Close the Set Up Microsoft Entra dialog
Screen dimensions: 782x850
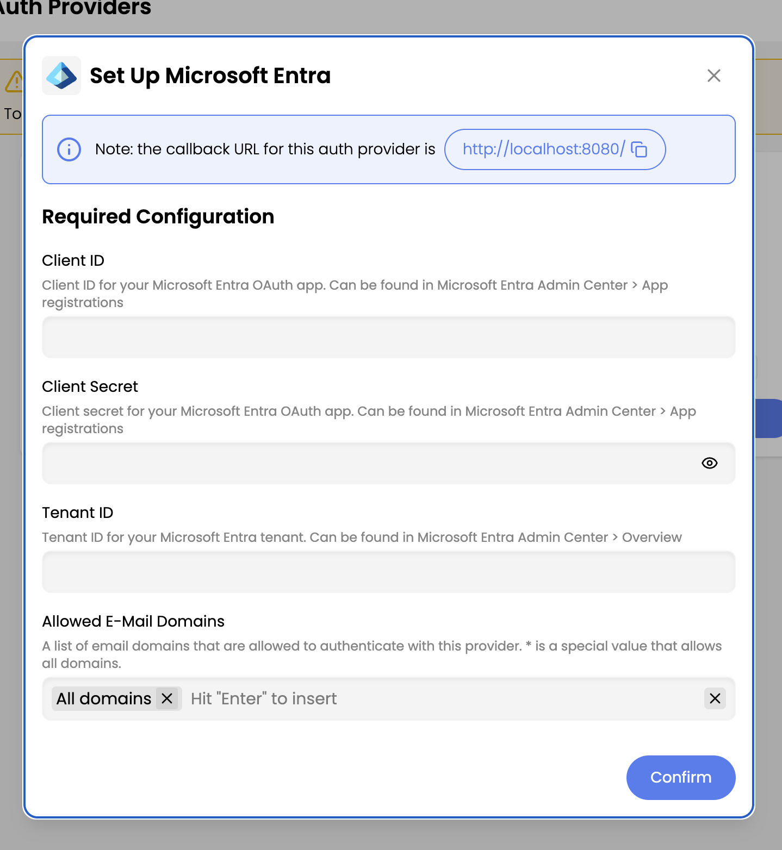(713, 76)
